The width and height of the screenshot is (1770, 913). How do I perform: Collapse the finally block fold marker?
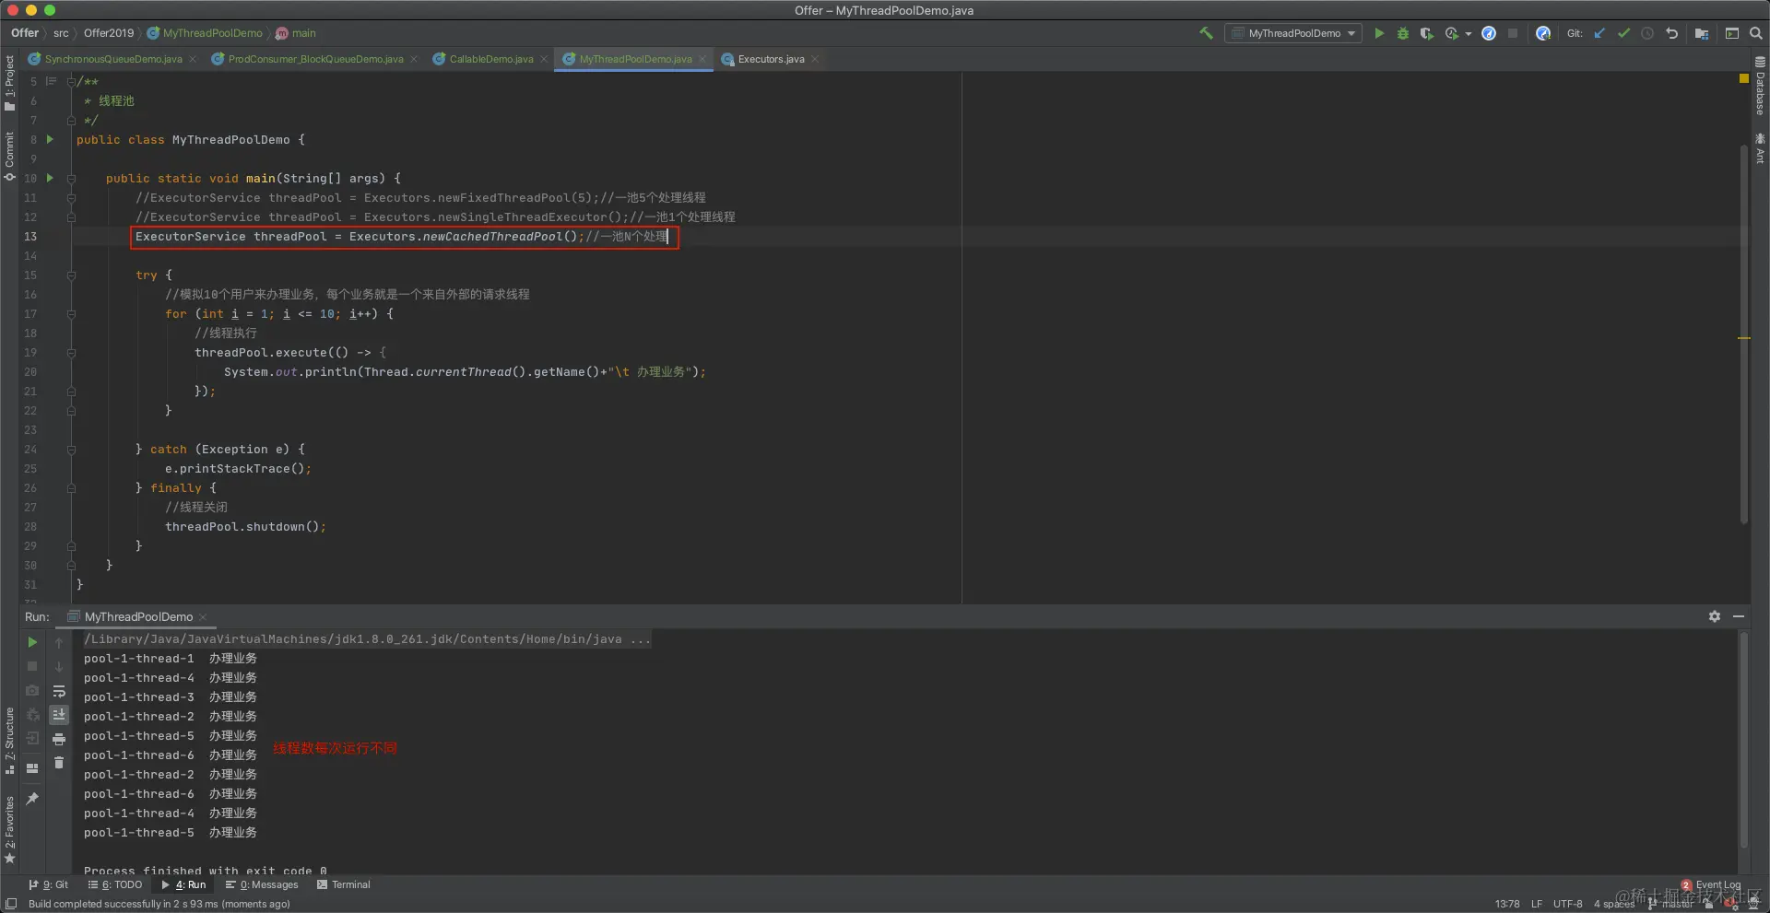tap(71, 488)
